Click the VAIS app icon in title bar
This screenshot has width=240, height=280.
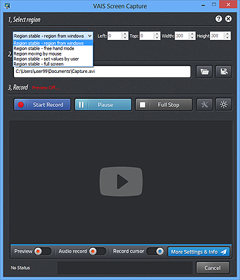(7, 5)
